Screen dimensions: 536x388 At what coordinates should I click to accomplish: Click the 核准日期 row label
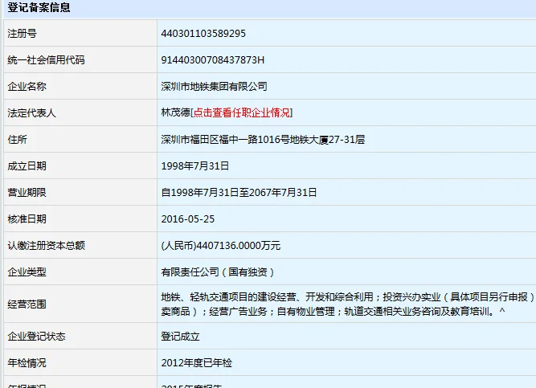click(x=27, y=219)
